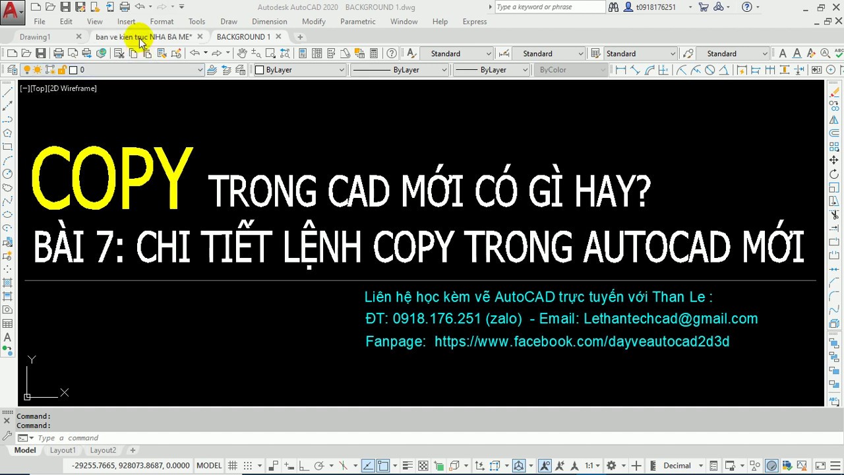Click the Diameter Dimension icon
Screen dimensions: 844x475
[710, 70]
